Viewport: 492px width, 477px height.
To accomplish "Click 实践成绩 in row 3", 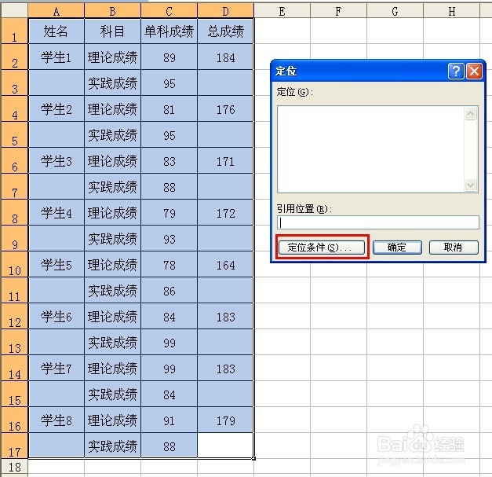I will (x=113, y=83).
